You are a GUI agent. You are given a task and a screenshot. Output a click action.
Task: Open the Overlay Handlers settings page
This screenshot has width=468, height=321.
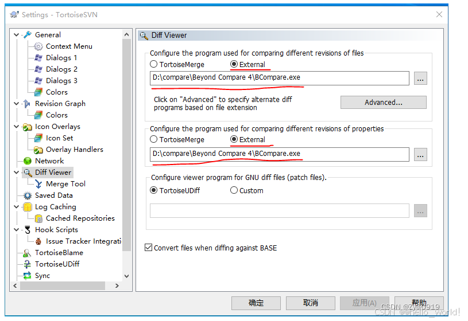(x=74, y=150)
